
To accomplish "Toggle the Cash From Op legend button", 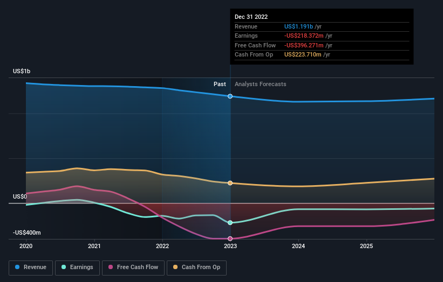I will [x=196, y=267].
